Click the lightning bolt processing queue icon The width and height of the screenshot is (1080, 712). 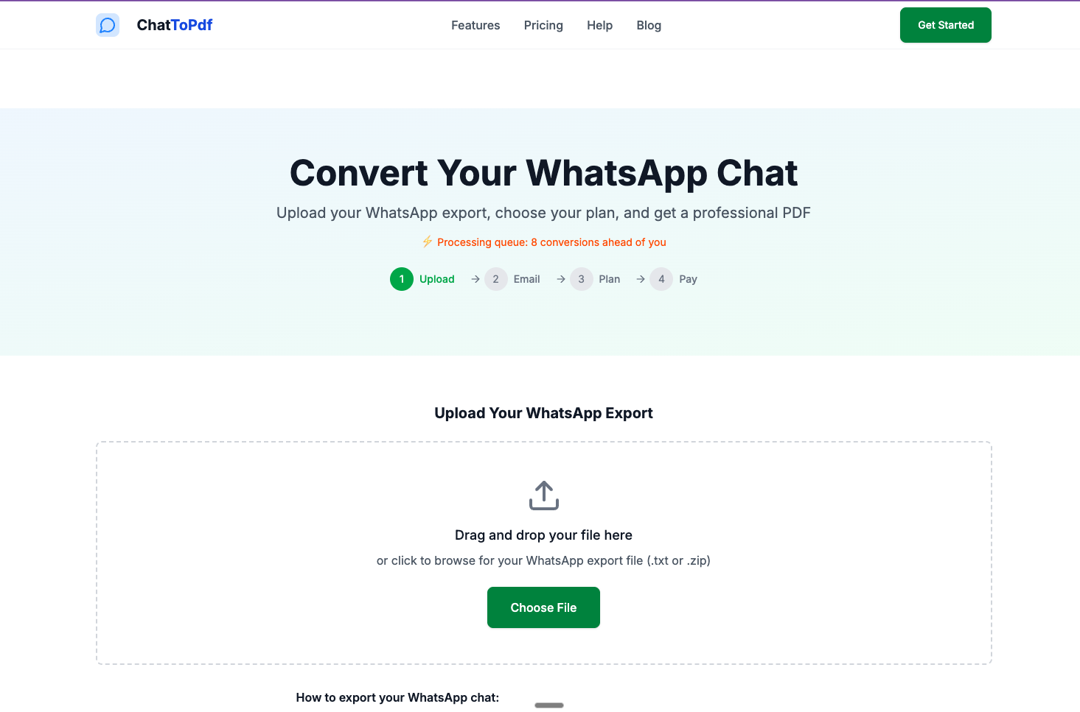coord(428,242)
